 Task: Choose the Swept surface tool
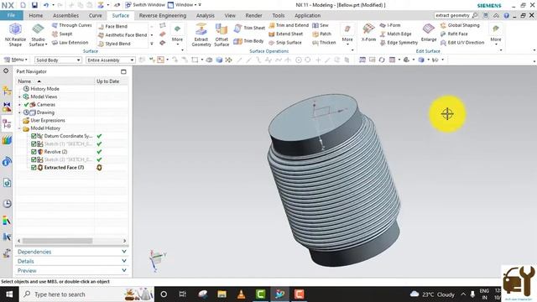pos(62,34)
